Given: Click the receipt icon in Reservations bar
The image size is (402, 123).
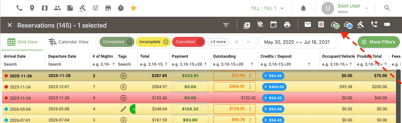Looking at the screenshot, I should pos(321,24).
